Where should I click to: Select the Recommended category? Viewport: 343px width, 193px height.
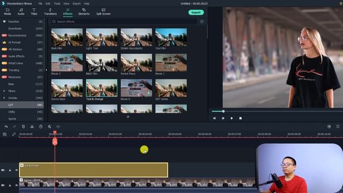tap(22, 35)
